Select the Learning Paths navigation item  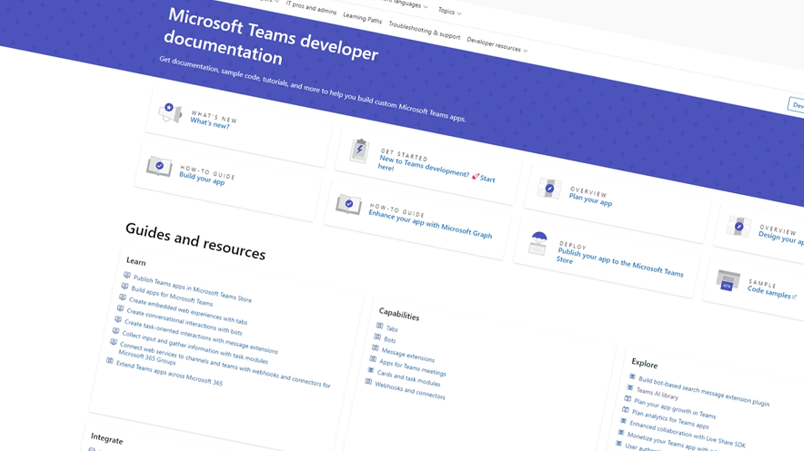coord(362,18)
